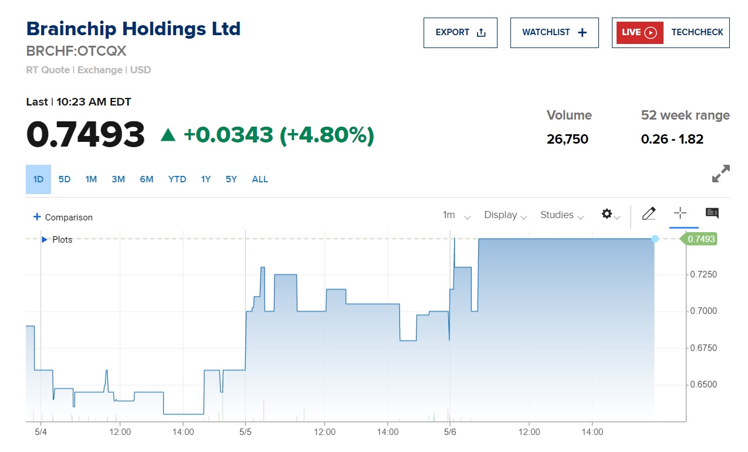Screen dimensions: 748x452
Task: Open the chart comments icon
Action: pyautogui.click(x=712, y=213)
